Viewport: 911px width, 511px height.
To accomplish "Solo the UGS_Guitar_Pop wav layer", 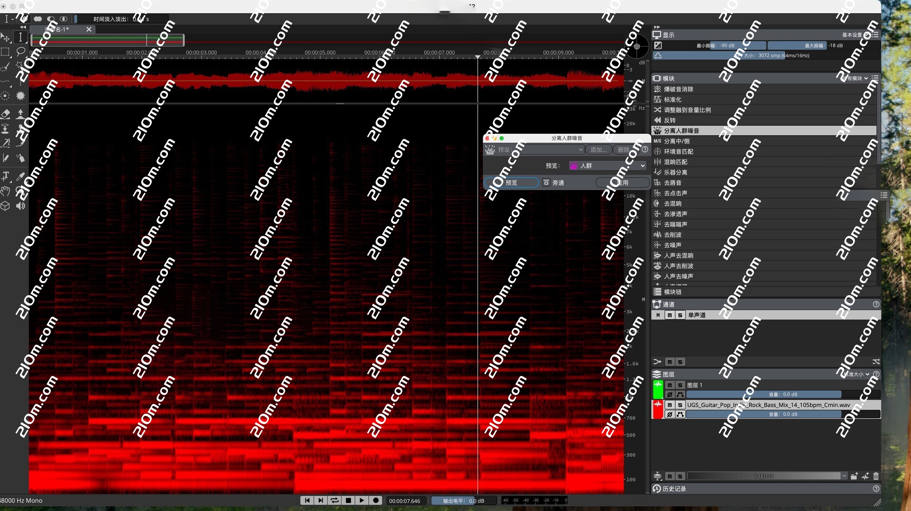I will click(x=680, y=405).
